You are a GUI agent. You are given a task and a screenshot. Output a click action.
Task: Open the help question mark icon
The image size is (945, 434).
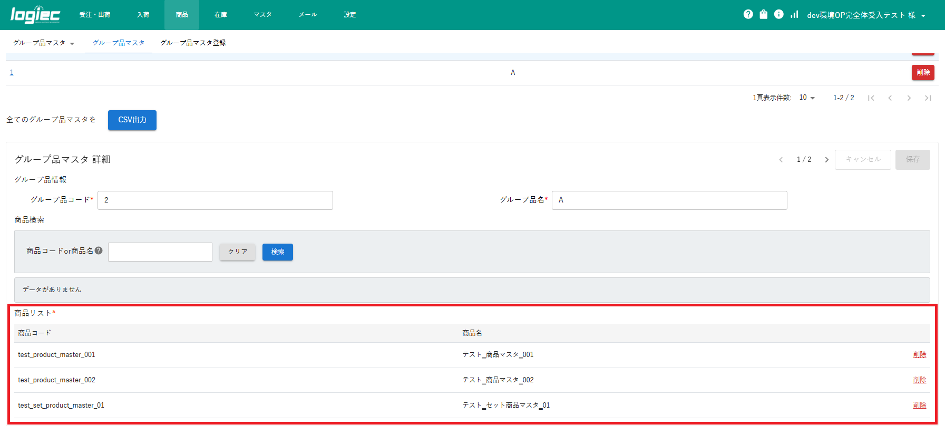[x=748, y=14]
